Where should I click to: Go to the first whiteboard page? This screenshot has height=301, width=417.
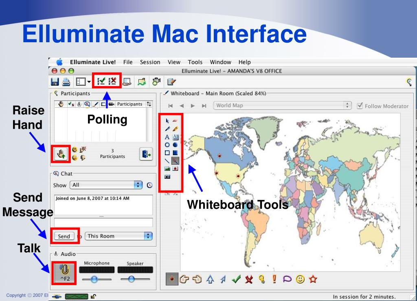[x=171, y=106]
